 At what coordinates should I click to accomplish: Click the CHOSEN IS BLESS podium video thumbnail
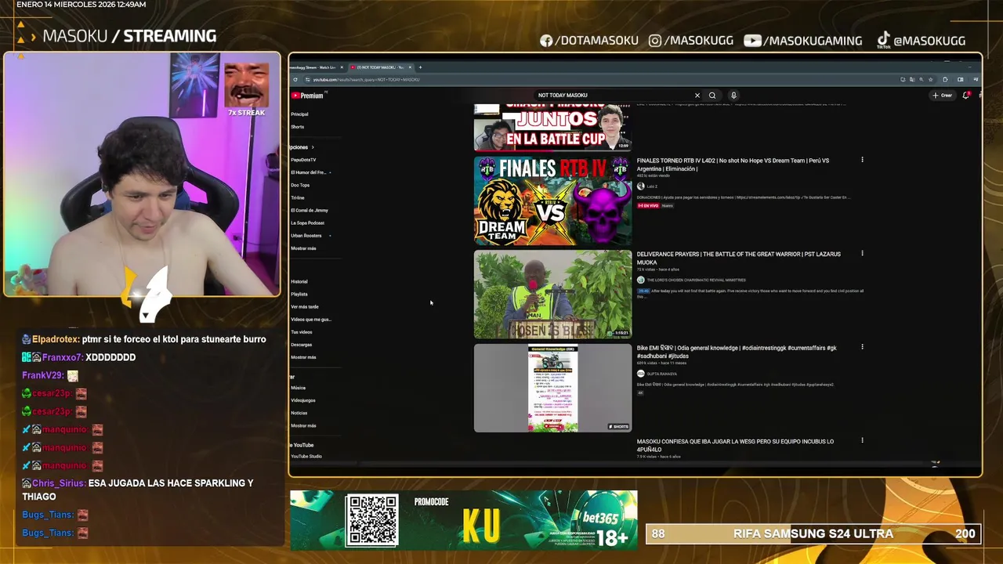(x=552, y=295)
